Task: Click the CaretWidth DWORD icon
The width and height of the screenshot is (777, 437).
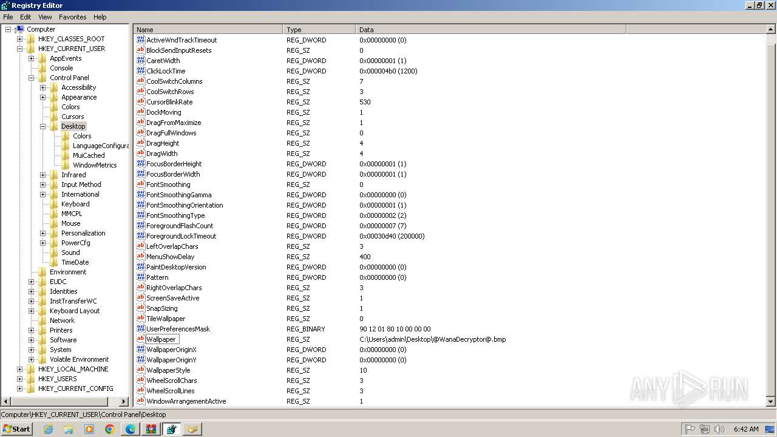Action: [x=141, y=61]
